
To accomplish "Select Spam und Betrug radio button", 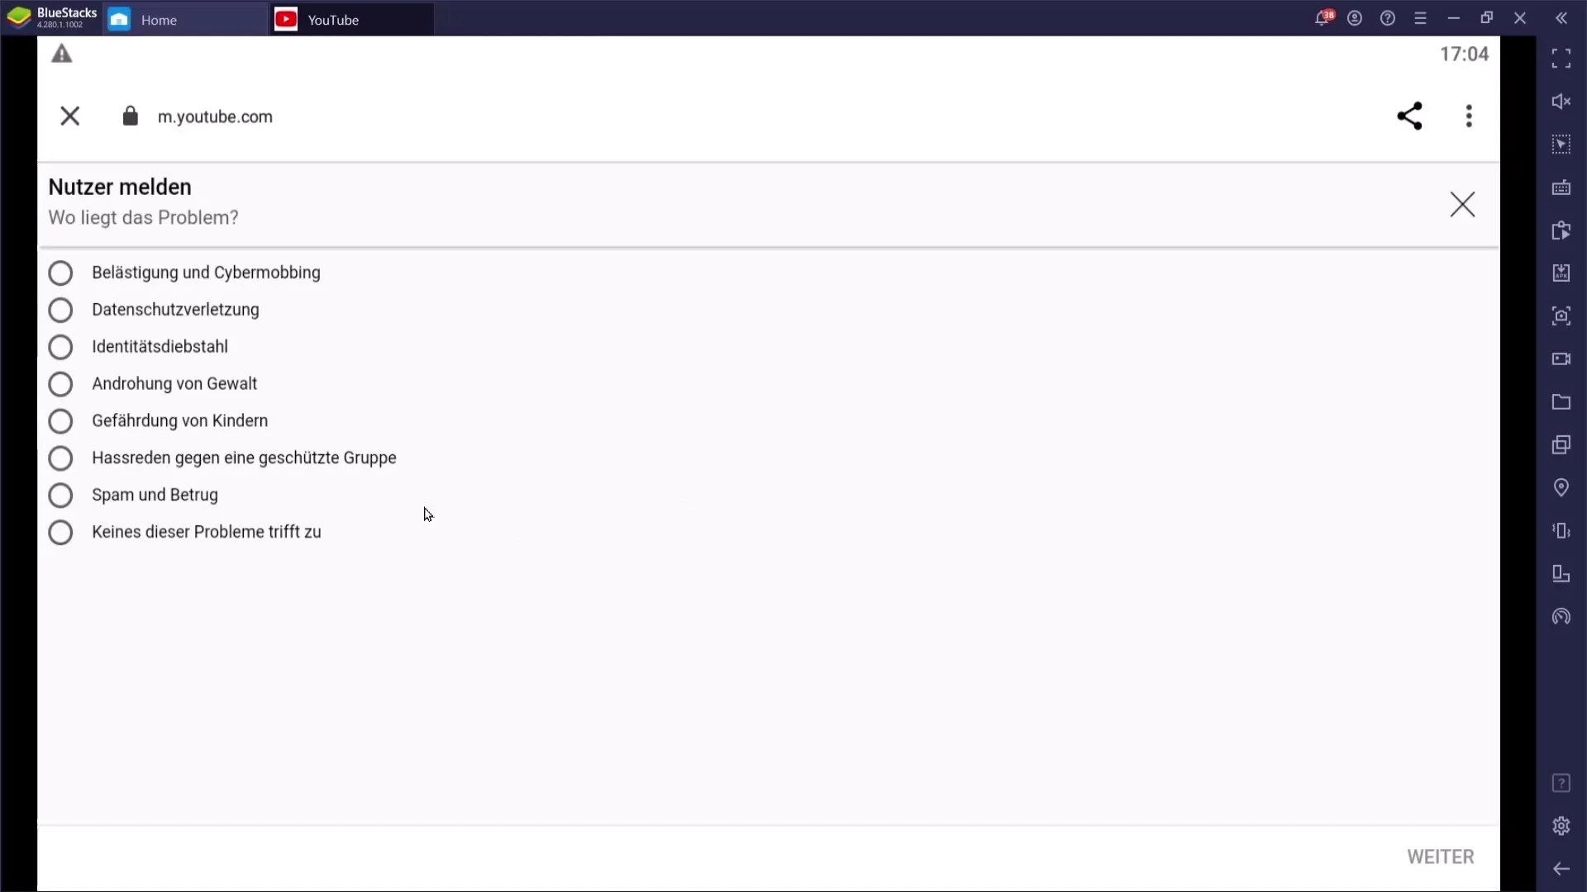I will click(60, 496).
